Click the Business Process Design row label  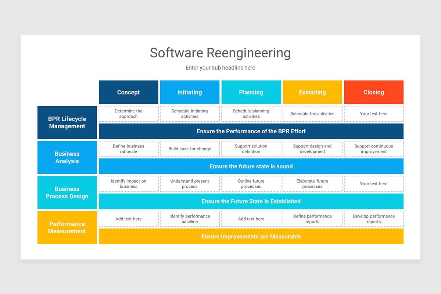[67, 193]
